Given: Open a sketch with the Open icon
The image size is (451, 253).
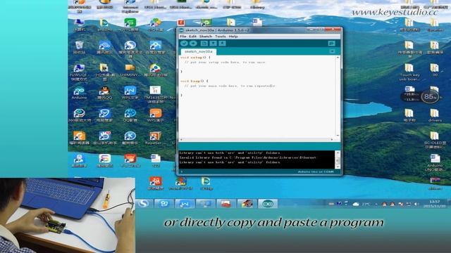Looking at the screenshot, I should tap(213, 44).
